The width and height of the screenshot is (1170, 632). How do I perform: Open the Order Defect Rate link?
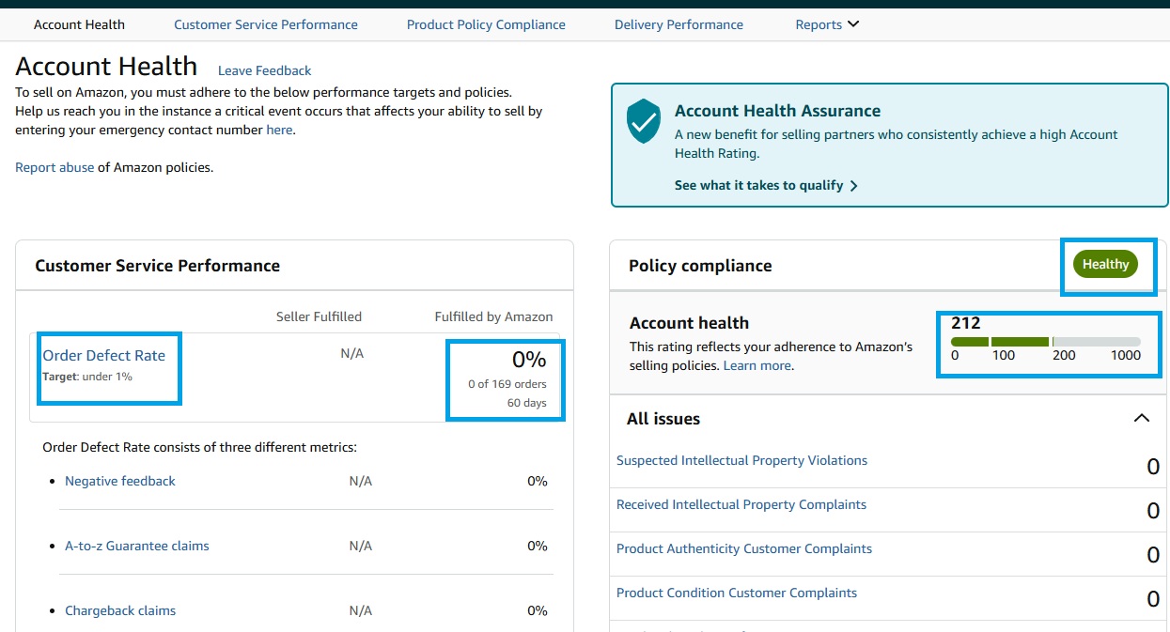(103, 355)
